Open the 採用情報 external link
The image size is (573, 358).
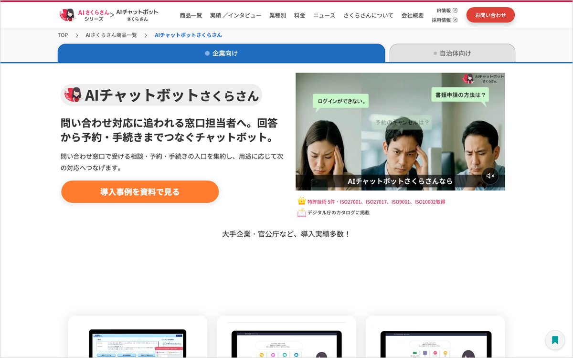[445, 20]
